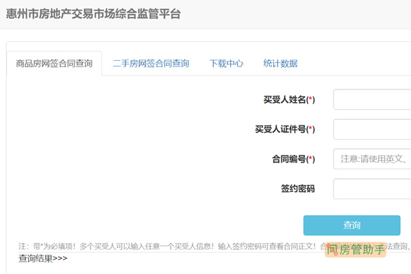Viewport: 411px width, 274px height.
Task: Click the 买受人姓名(*) label
Action: point(289,99)
